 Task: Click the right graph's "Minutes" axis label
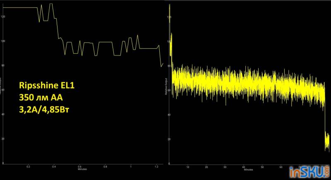(x=248, y=169)
